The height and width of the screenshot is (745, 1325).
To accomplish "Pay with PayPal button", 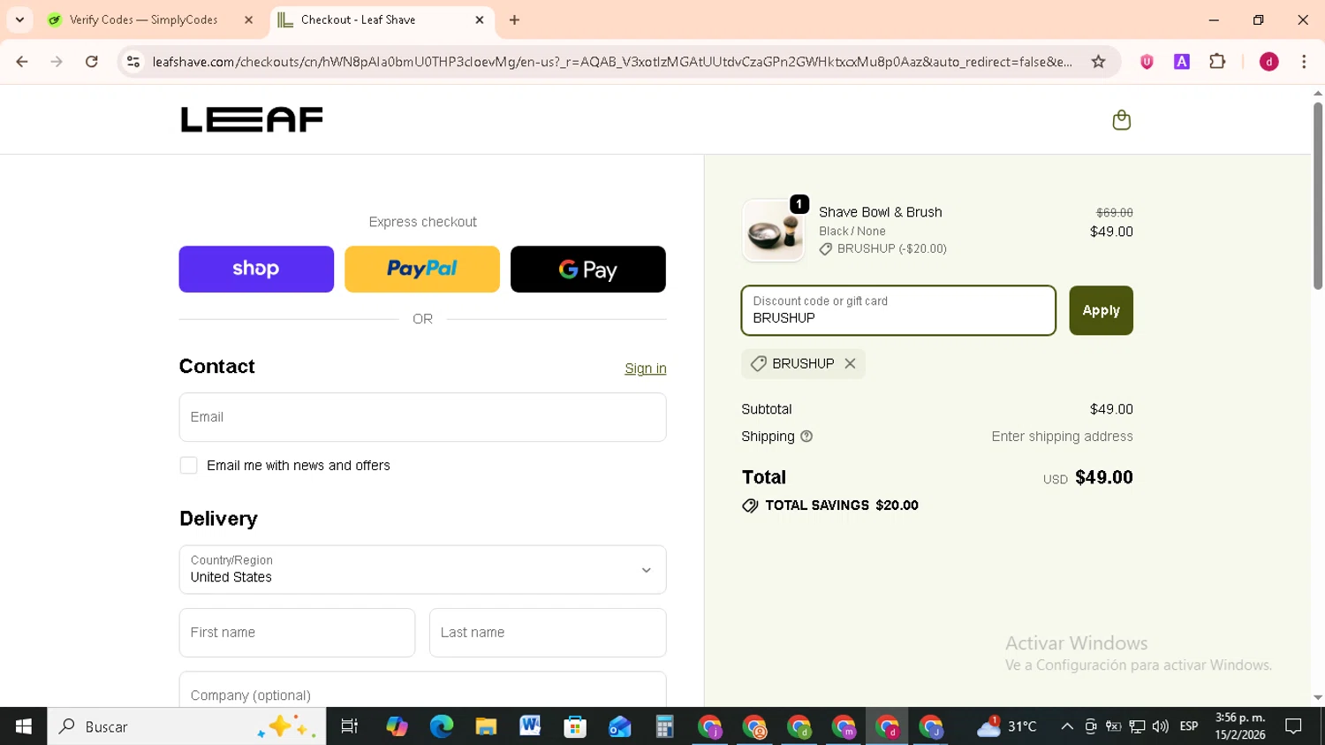I will pyautogui.click(x=422, y=269).
